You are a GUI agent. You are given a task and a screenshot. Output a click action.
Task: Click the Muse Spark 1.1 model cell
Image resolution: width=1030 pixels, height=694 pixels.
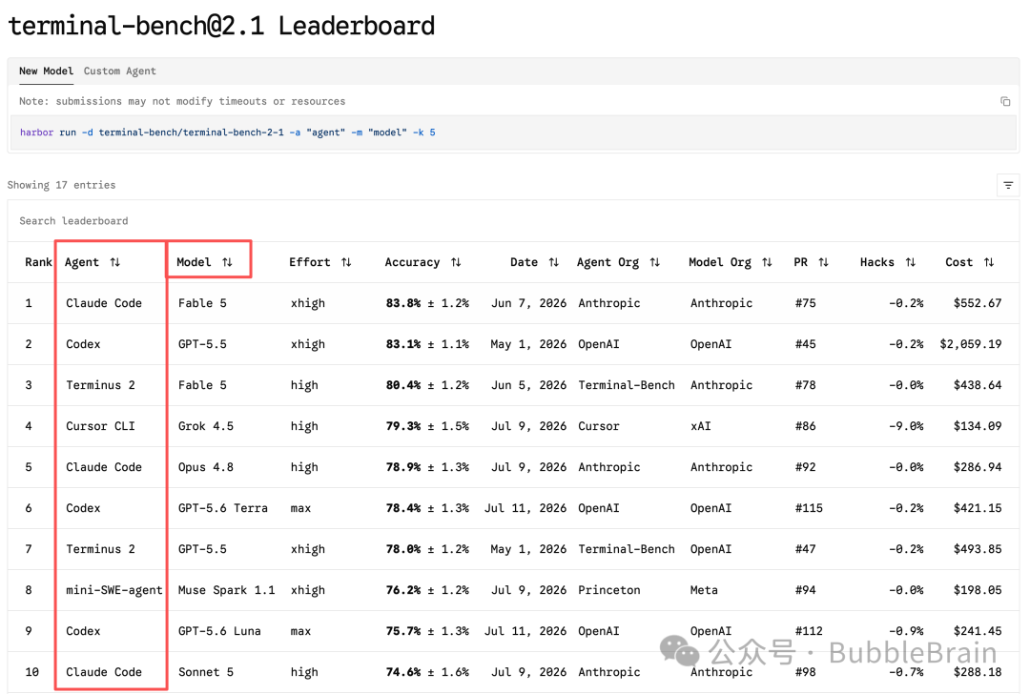pos(227,590)
